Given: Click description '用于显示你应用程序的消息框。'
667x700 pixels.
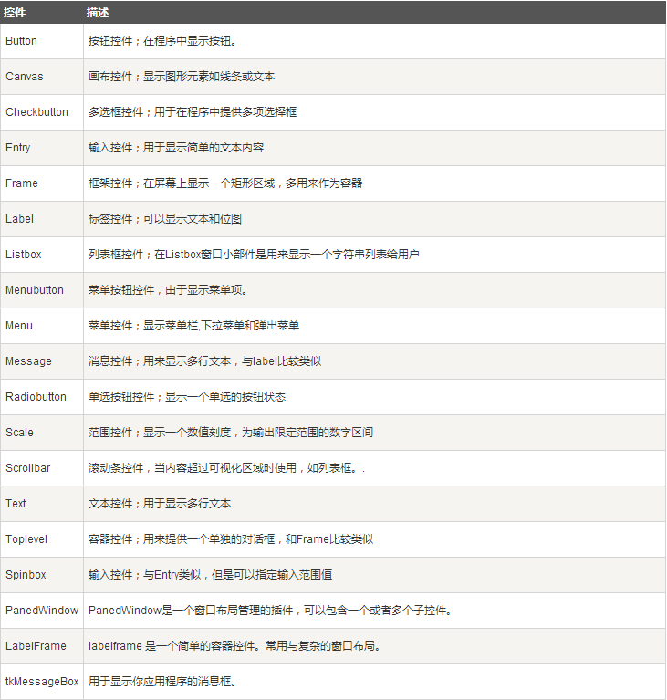Looking at the screenshot, I should [162, 682].
